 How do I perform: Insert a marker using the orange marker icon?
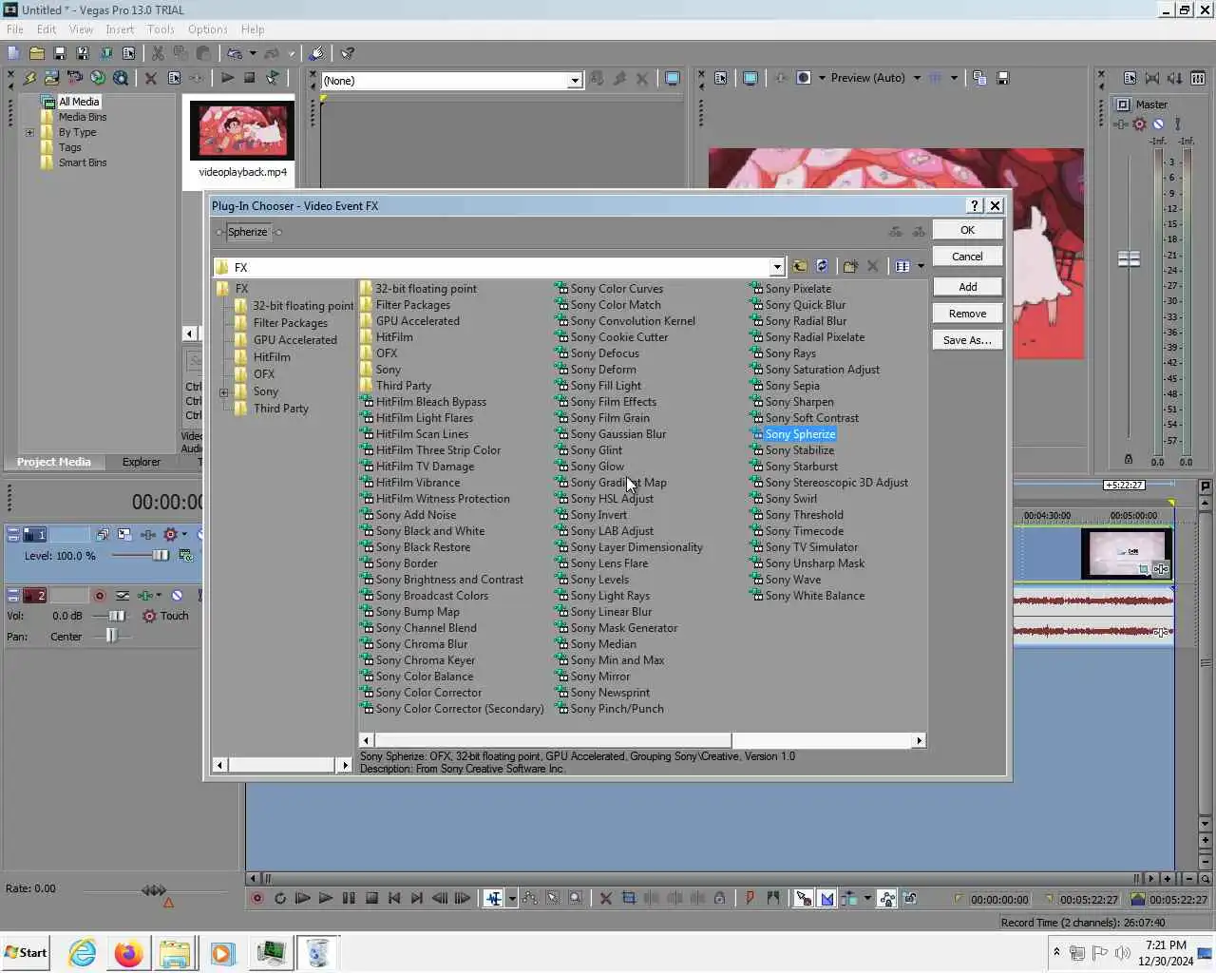750,898
